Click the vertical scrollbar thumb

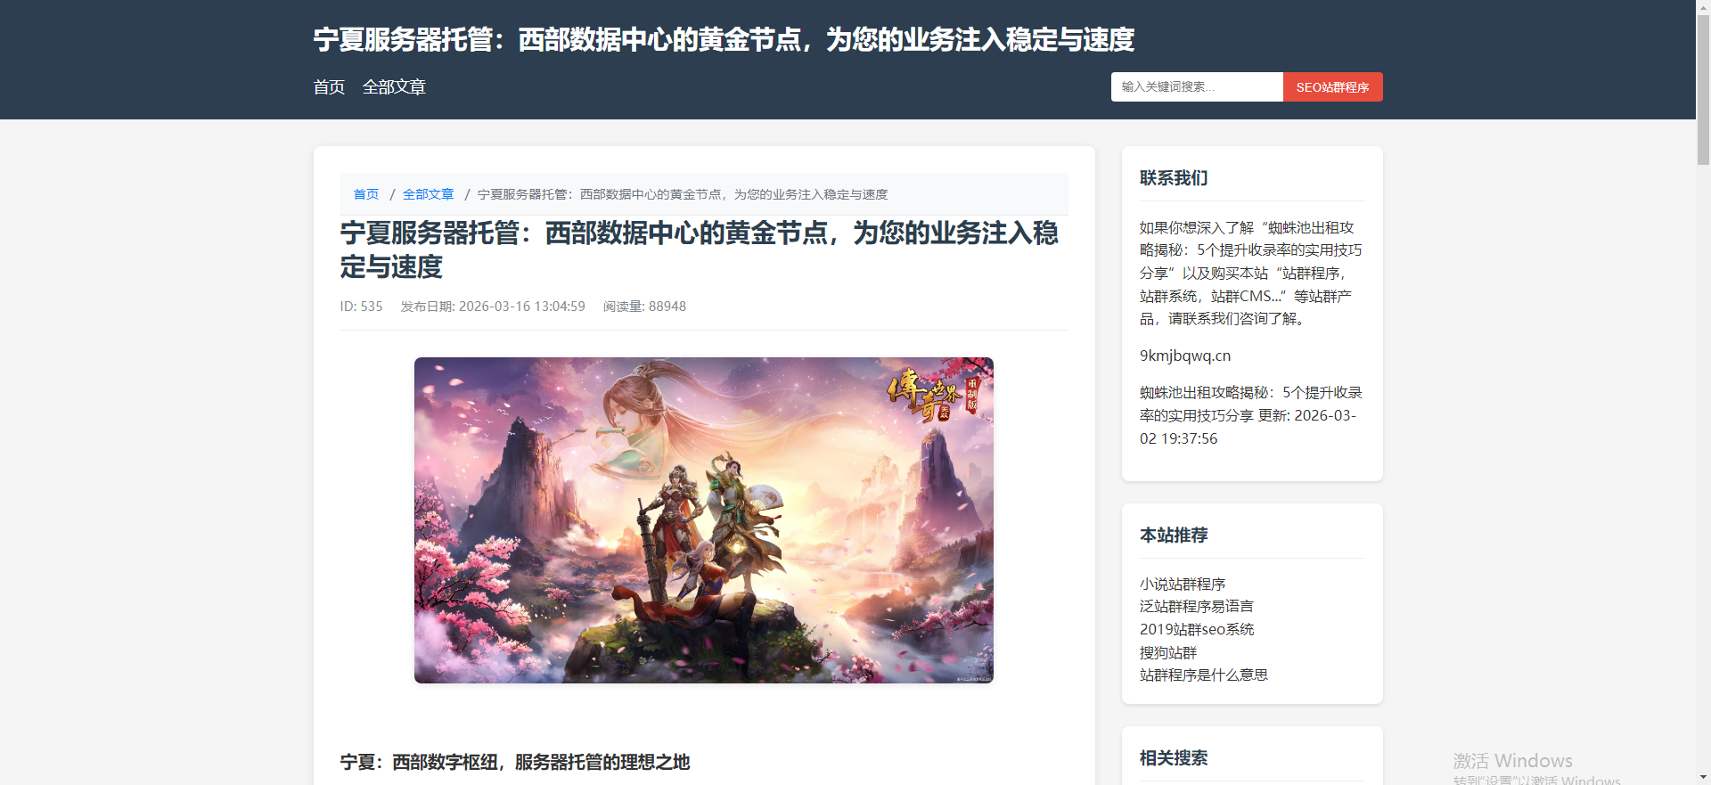(x=1703, y=90)
